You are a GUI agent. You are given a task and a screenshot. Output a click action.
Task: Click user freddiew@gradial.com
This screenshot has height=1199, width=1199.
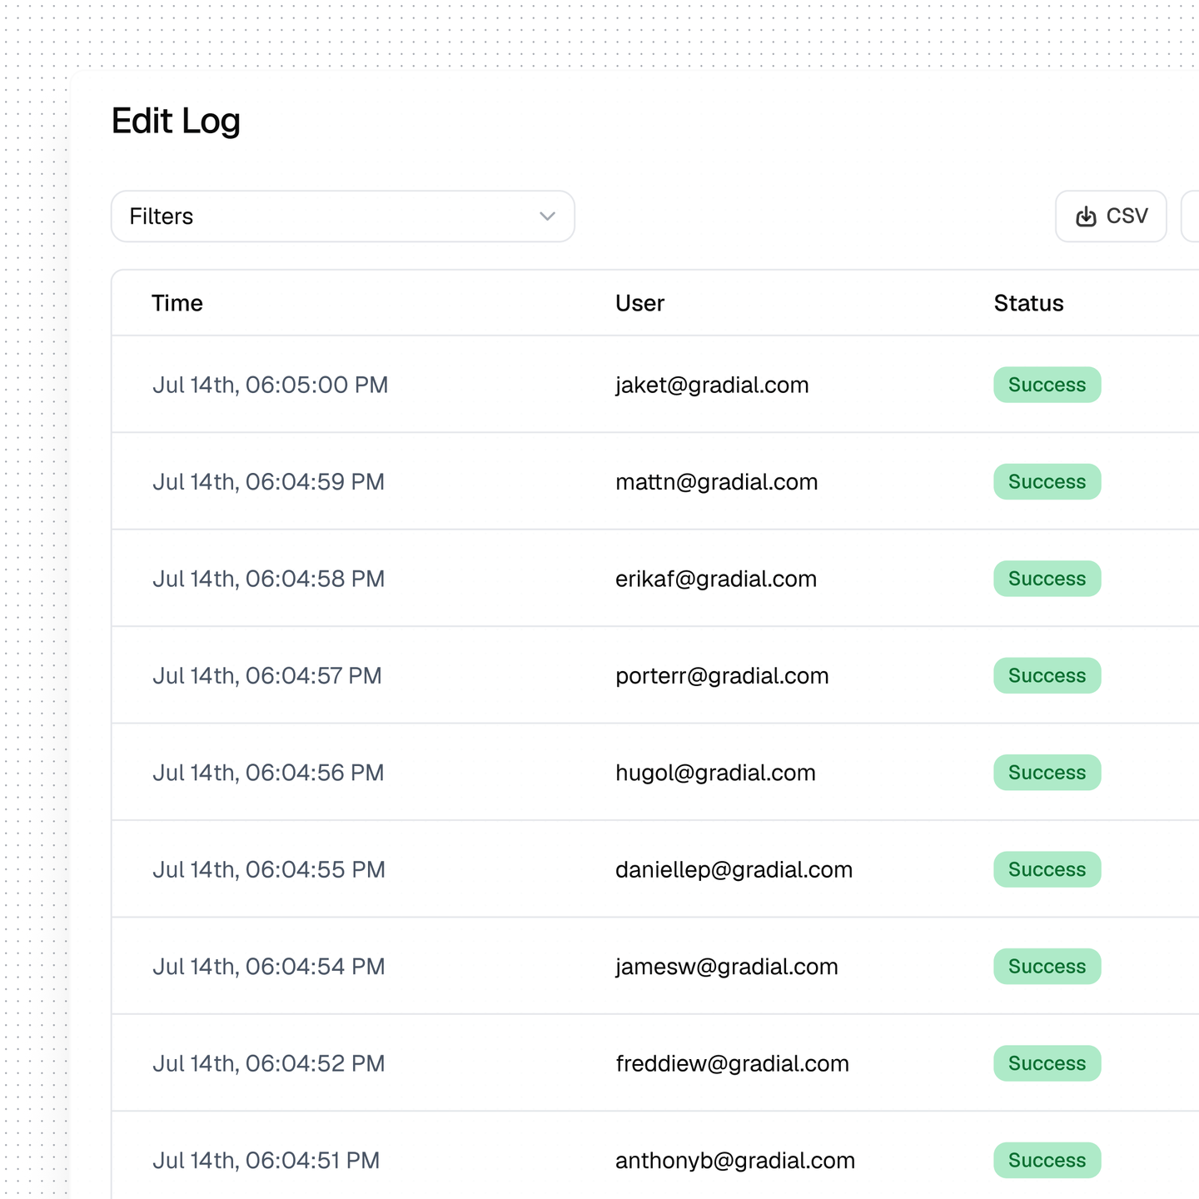[x=732, y=1063]
